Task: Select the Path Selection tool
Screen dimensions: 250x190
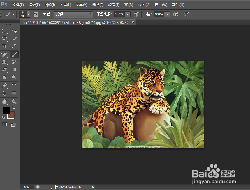Action: [x=4, y=93]
